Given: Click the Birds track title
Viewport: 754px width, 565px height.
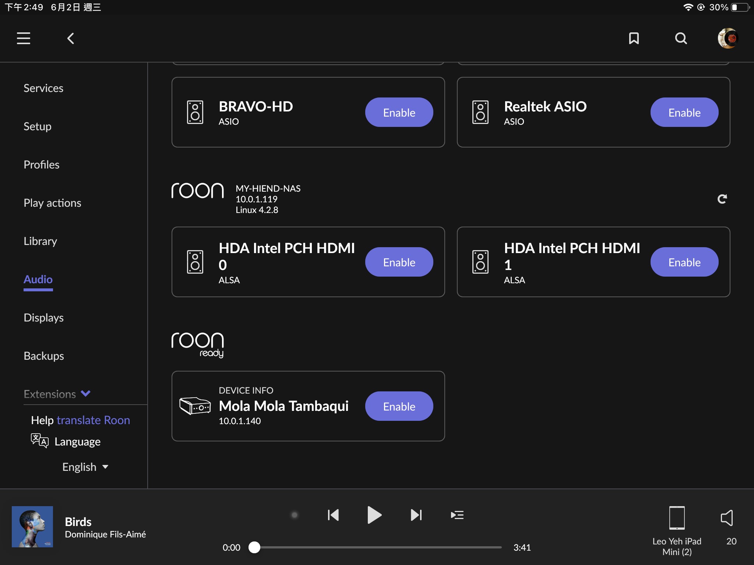Looking at the screenshot, I should coord(78,522).
